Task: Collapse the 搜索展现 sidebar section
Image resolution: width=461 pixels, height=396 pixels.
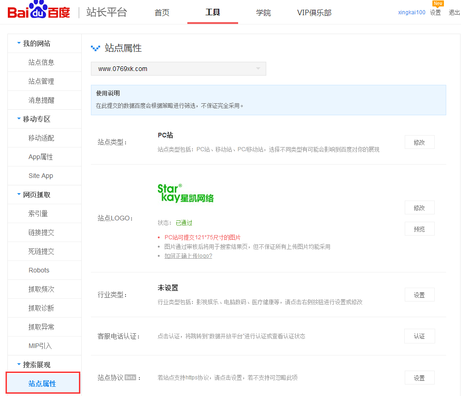Action: (x=33, y=365)
